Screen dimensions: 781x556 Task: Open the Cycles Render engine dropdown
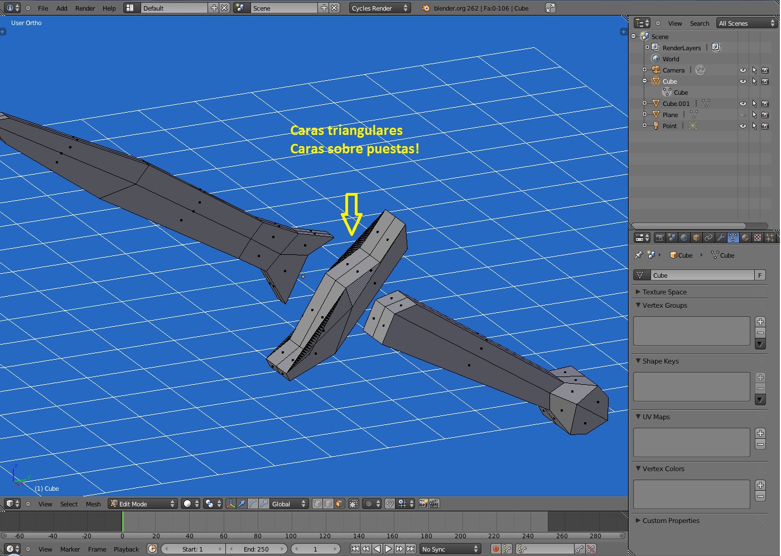(380, 8)
